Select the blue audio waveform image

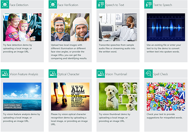click(x=166, y=27)
